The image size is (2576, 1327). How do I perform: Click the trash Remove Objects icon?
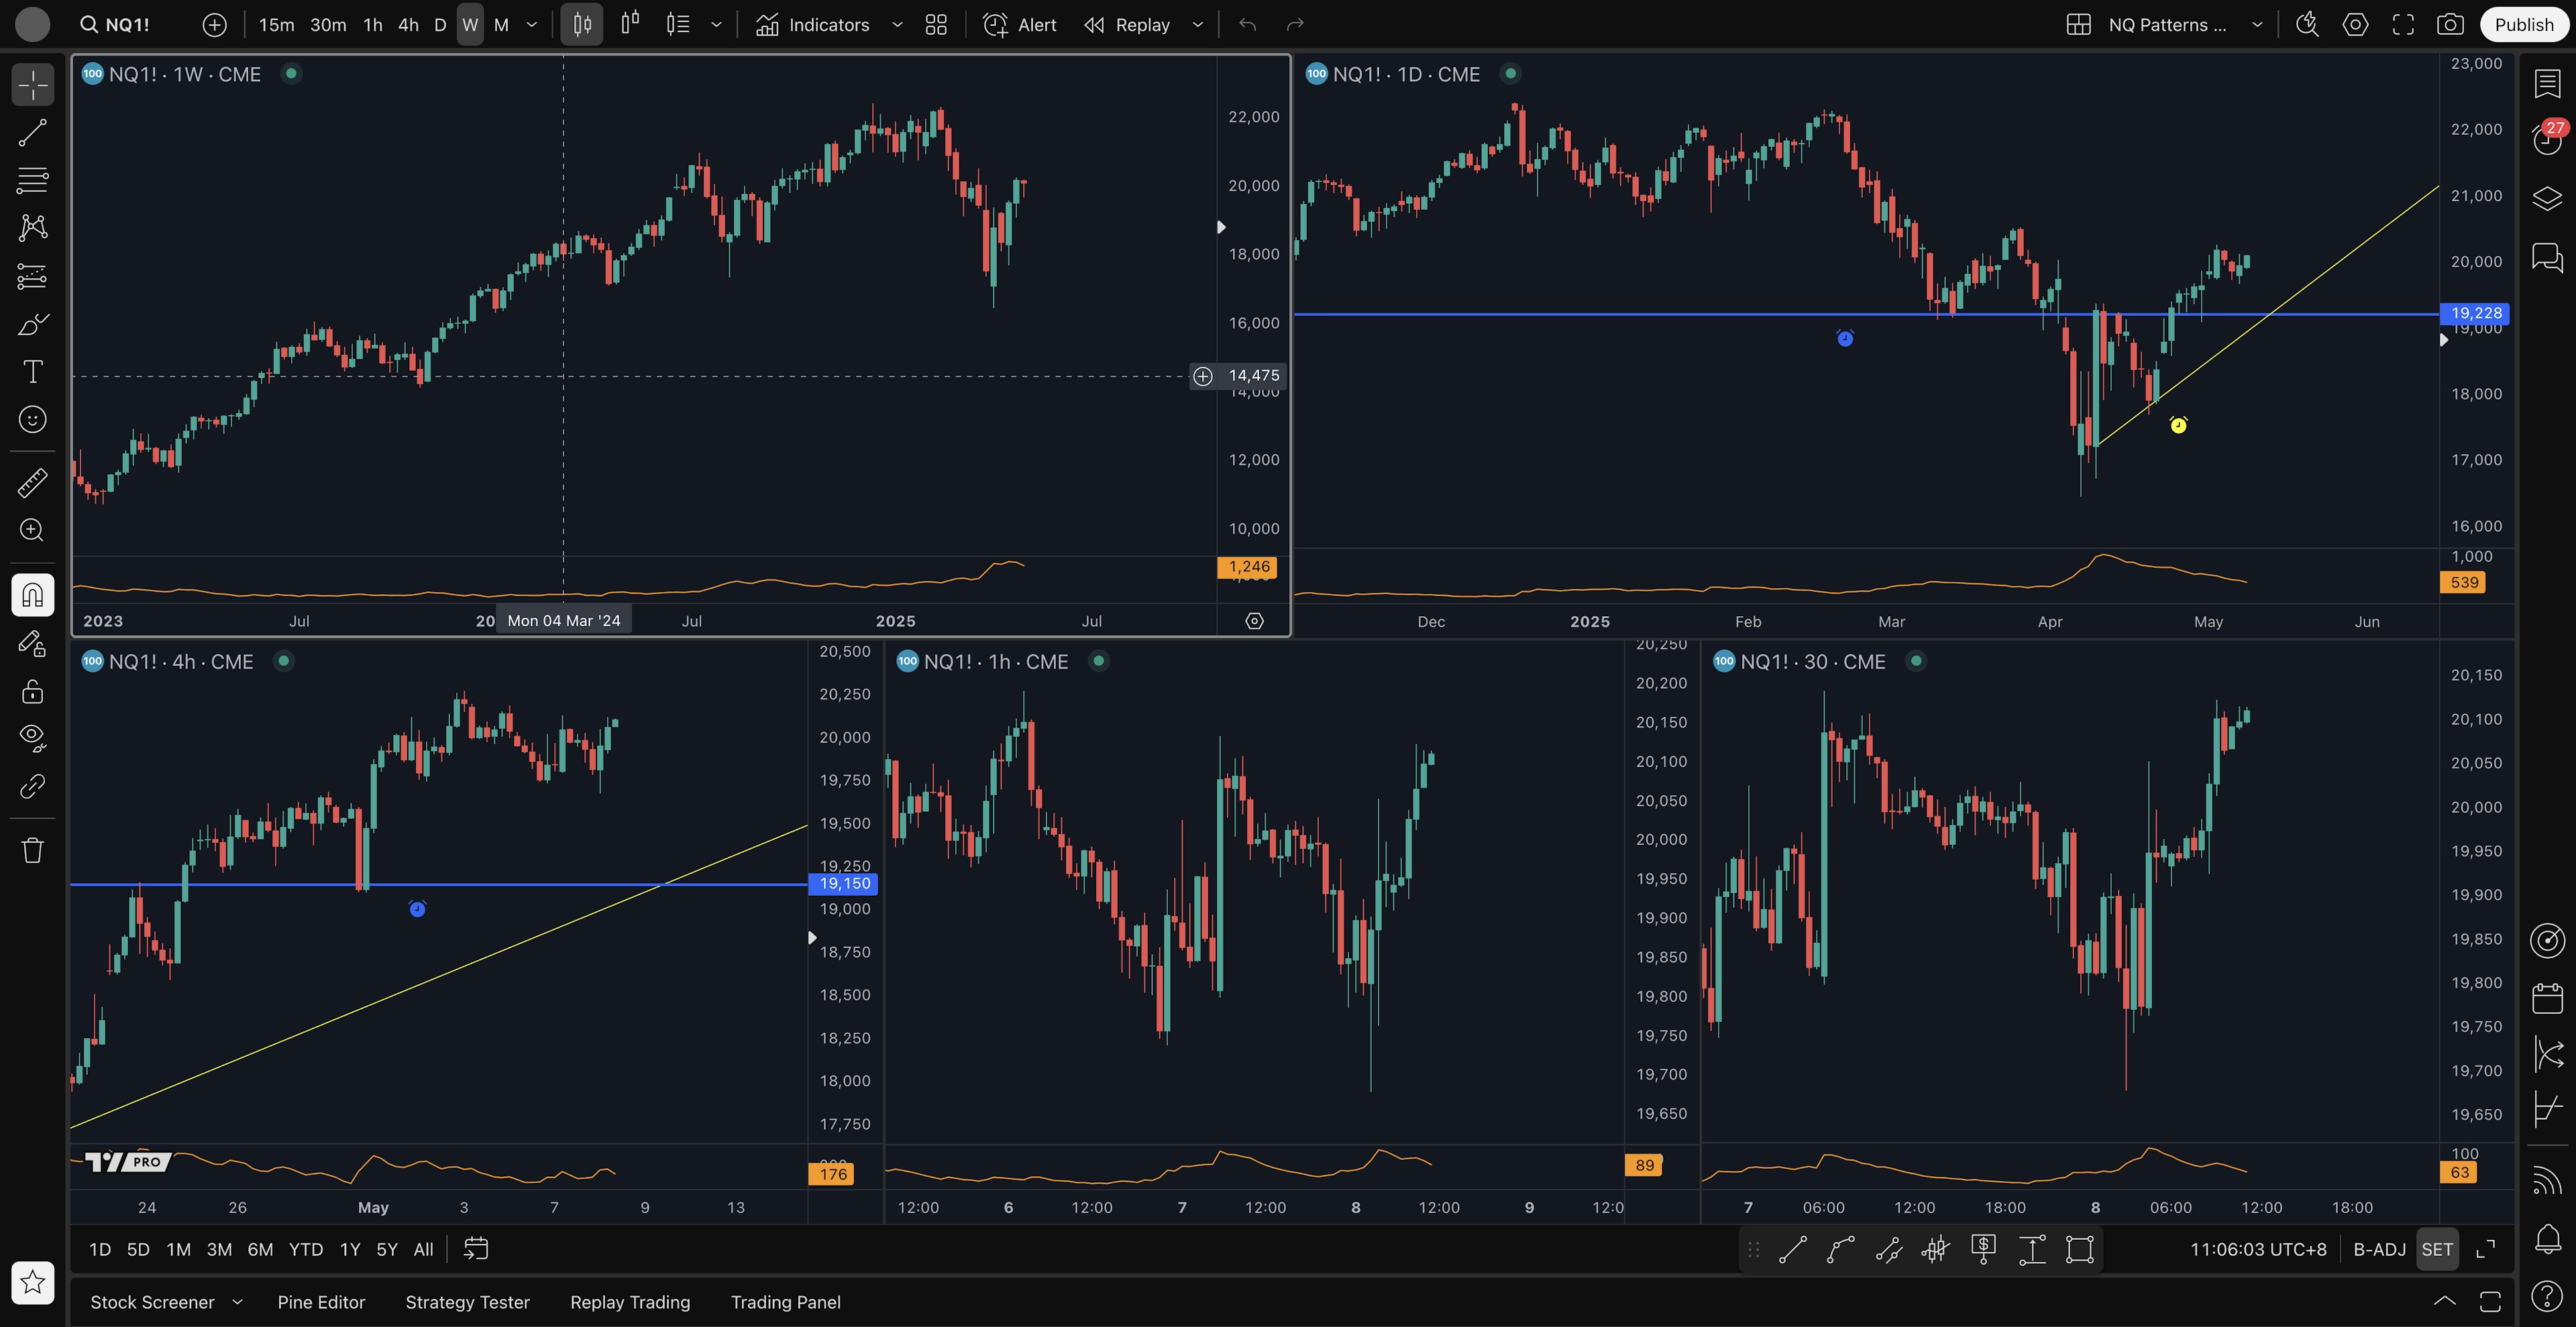[x=32, y=850]
